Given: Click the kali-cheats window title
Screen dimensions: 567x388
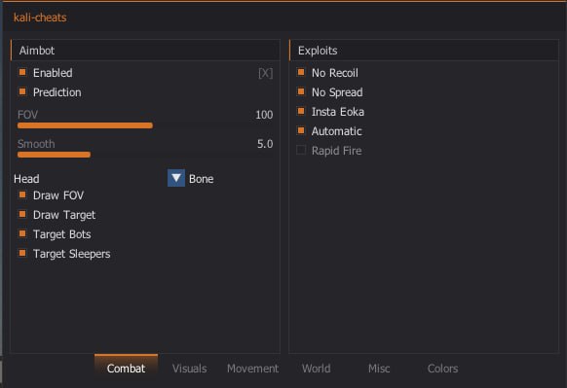Looking at the screenshot, I should pyautogui.click(x=40, y=18).
